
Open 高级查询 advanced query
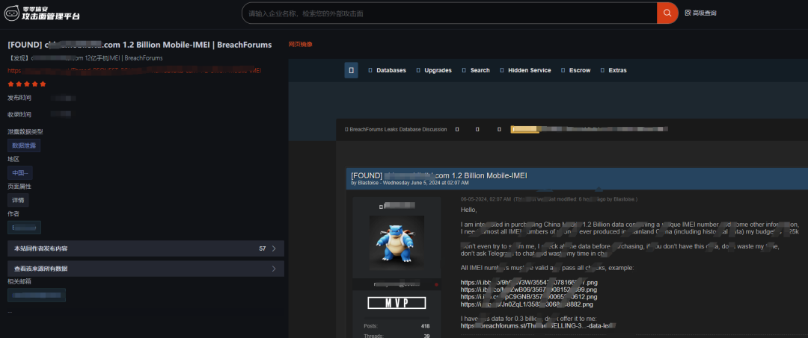(x=701, y=13)
